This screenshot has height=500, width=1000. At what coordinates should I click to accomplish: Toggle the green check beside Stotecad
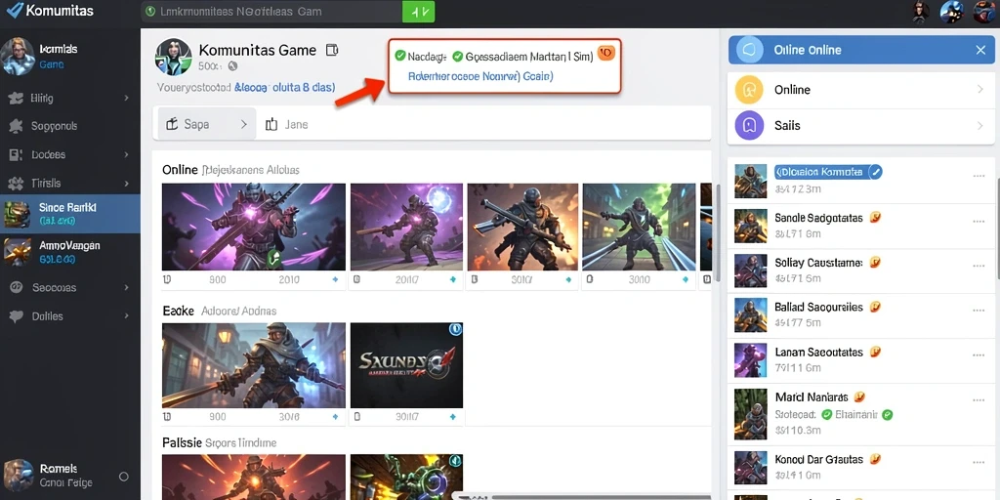tap(826, 414)
